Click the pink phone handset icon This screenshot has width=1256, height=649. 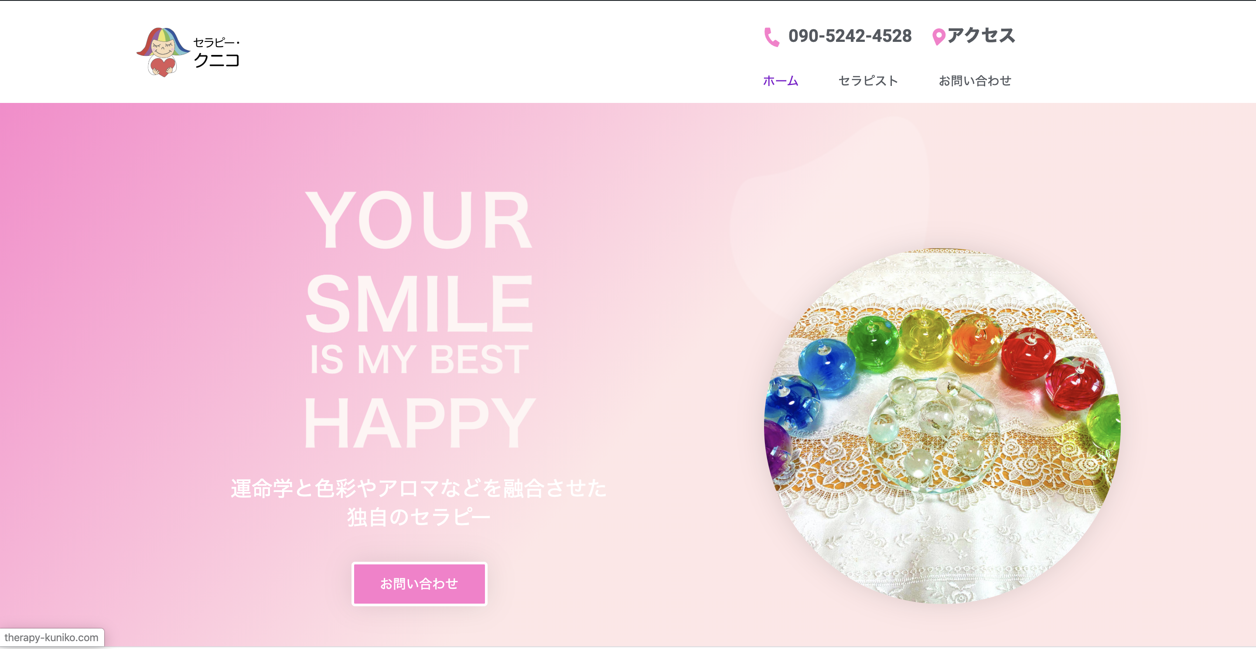tap(771, 37)
